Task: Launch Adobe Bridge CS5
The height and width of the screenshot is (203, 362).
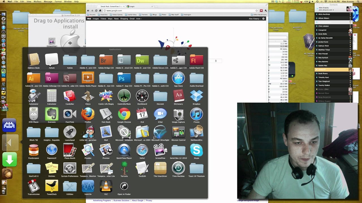Action: pyautogui.click(x=106, y=60)
